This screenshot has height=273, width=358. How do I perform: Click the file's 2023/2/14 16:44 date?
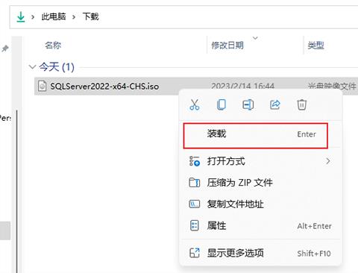pyautogui.click(x=242, y=87)
